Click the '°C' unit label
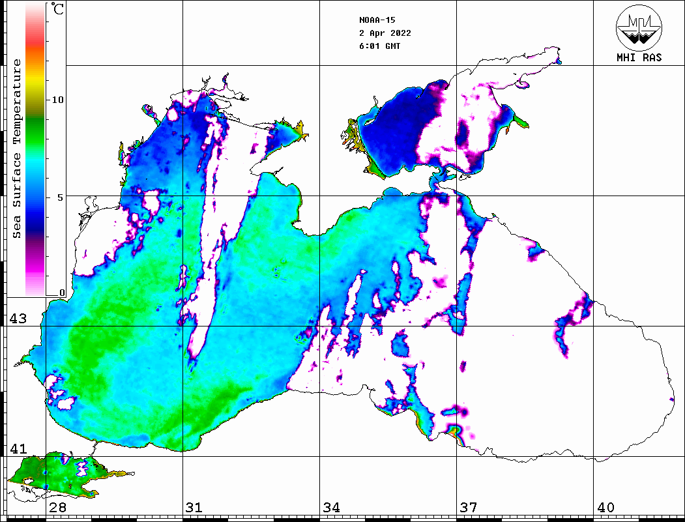 [57, 9]
